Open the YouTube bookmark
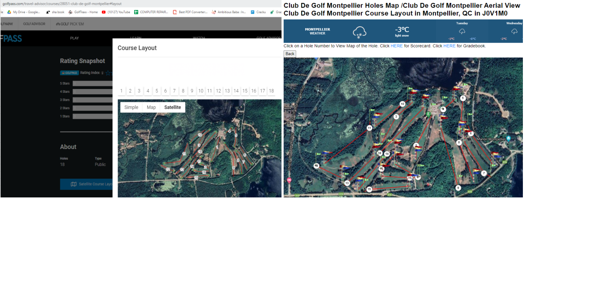 [x=116, y=12]
